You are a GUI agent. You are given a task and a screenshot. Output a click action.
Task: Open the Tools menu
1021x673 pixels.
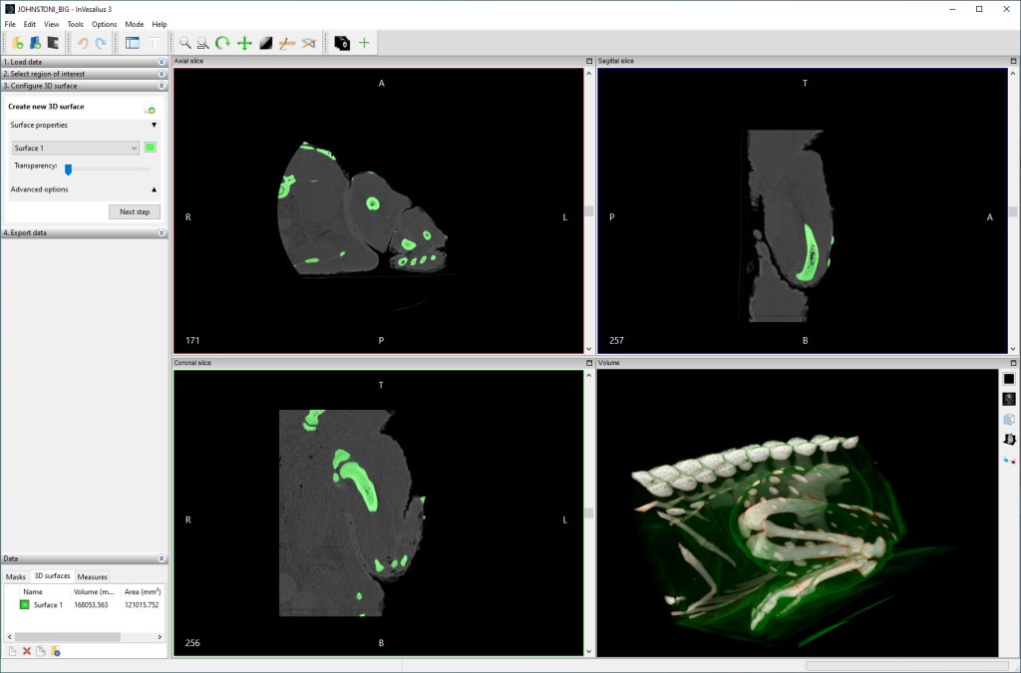(x=74, y=24)
